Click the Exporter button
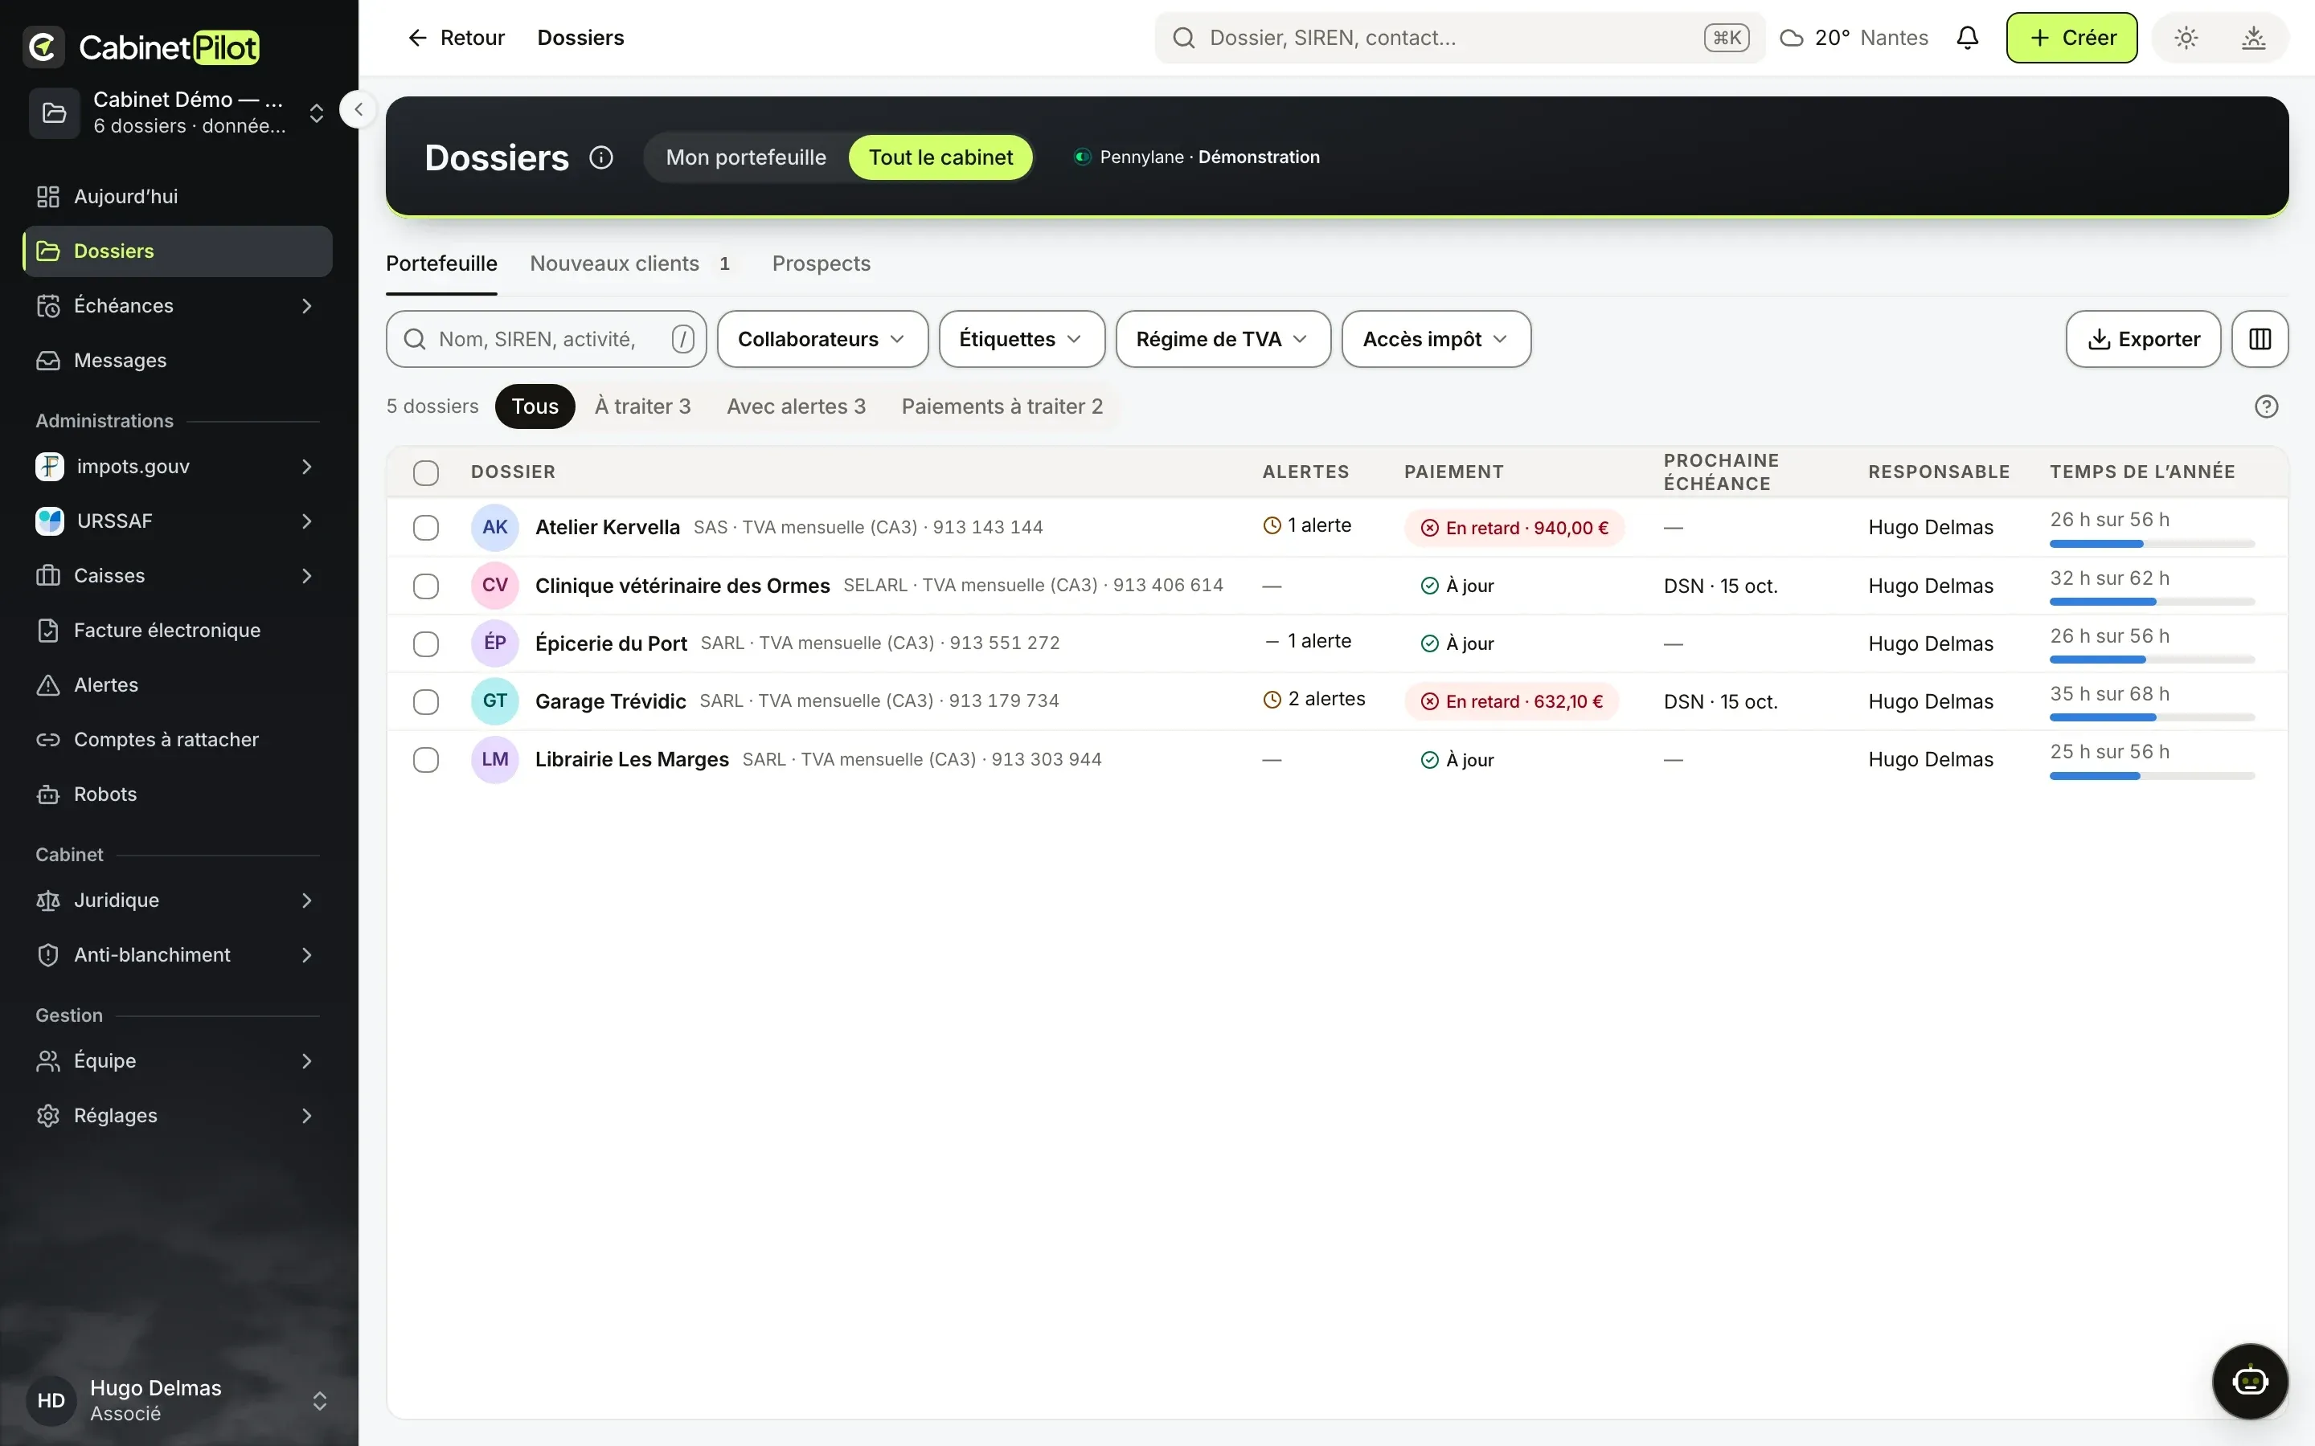This screenshot has height=1446, width=2315. click(x=2142, y=338)
